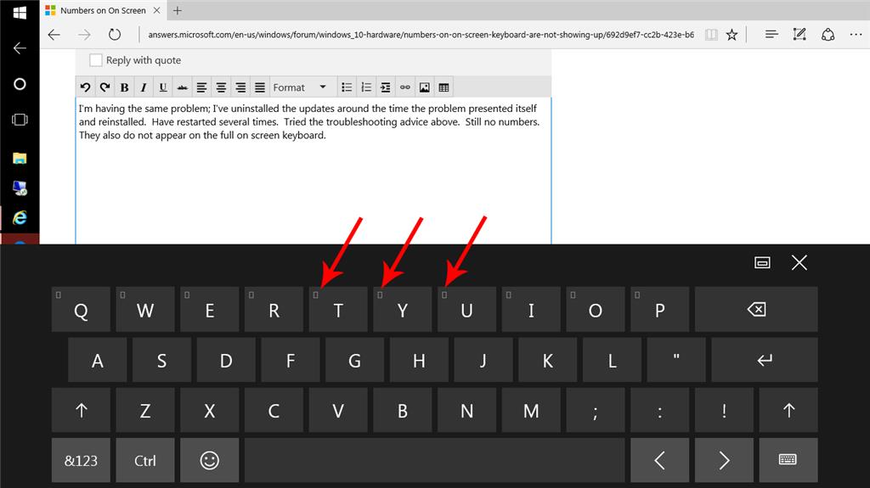
Task: Toggle italic formatting
Action: pyautogui.click(x=144, y=87)
